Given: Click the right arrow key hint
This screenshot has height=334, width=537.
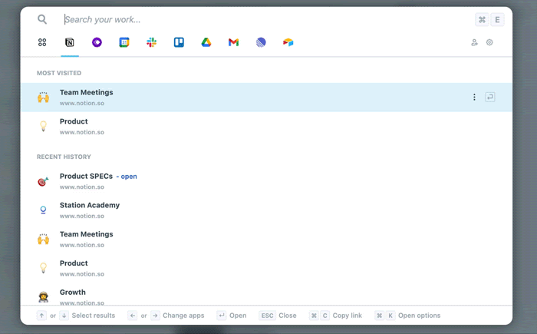Looking at the screenshot, I should click(155, 316).
